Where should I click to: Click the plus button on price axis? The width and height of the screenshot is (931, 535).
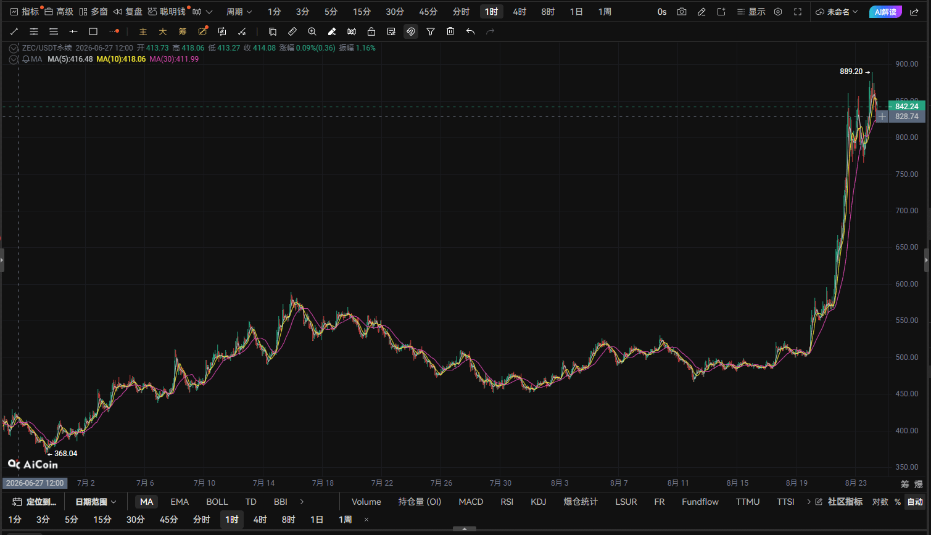pos(882,116)
